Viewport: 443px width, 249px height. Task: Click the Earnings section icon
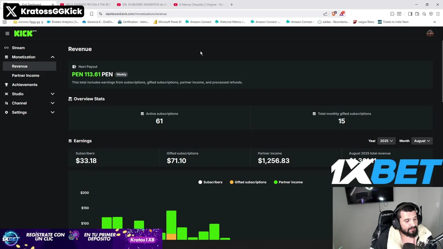pos(70,141)
